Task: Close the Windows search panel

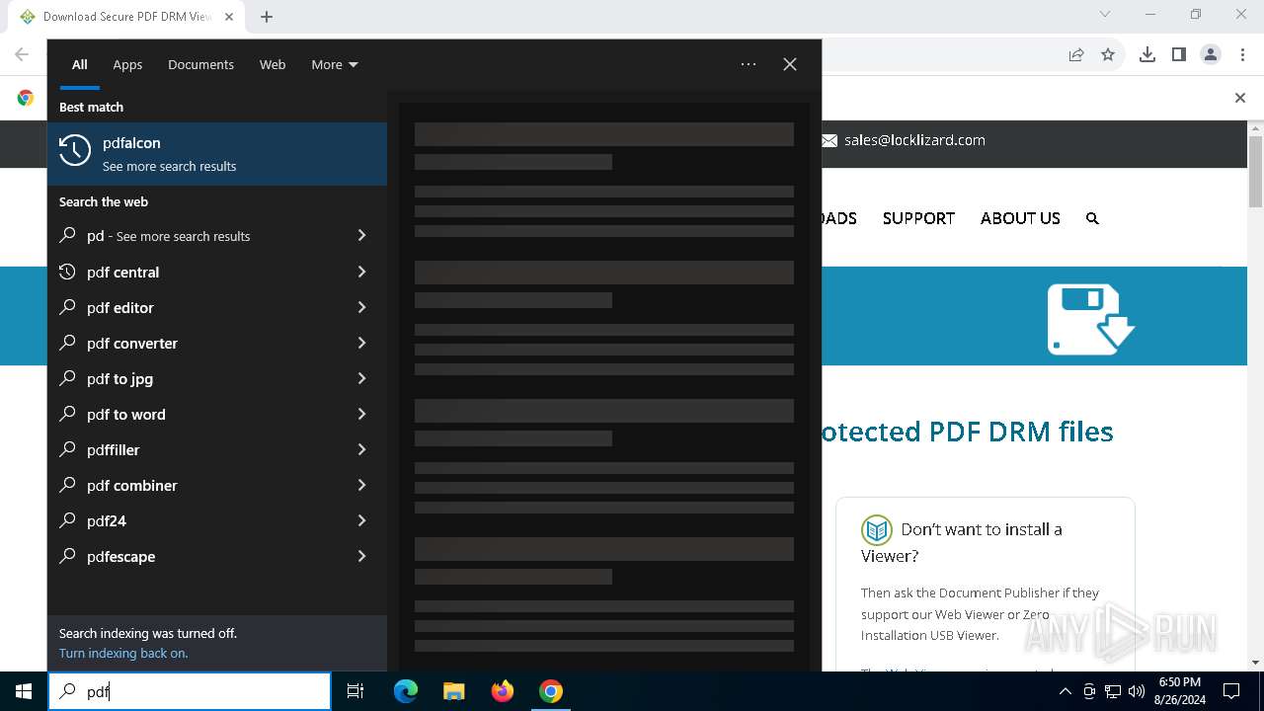Action: tap(790, 64)
